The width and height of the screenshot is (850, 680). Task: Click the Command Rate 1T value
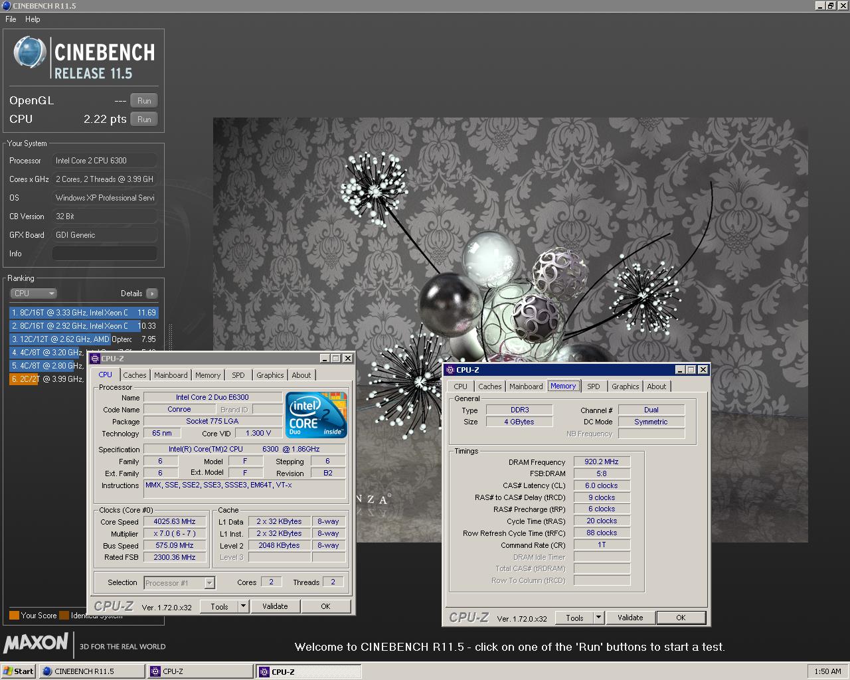[x=602, y=545]
